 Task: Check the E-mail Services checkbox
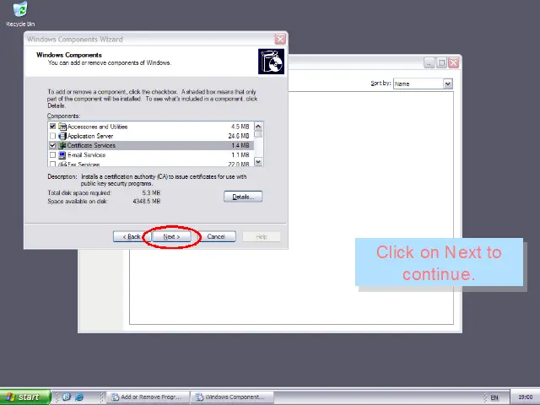coord(52,155)
